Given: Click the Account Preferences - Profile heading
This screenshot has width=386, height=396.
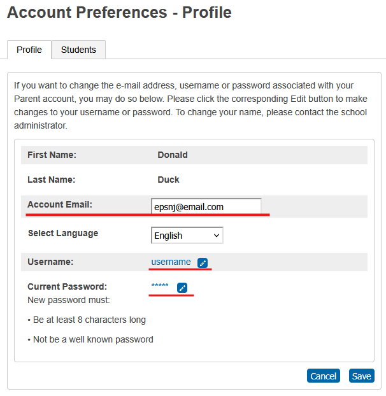Looking at the screenshot, I should [119, 12].
